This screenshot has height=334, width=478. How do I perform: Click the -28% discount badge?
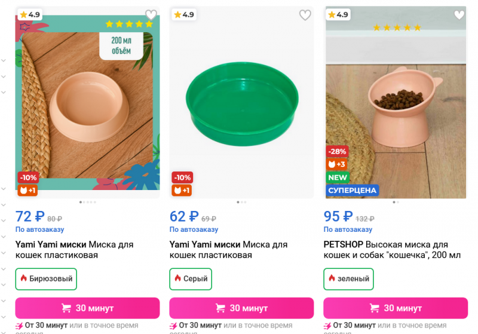pyautogui.click(x=336, y=151)
